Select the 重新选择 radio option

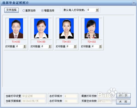tap(29, 10)
